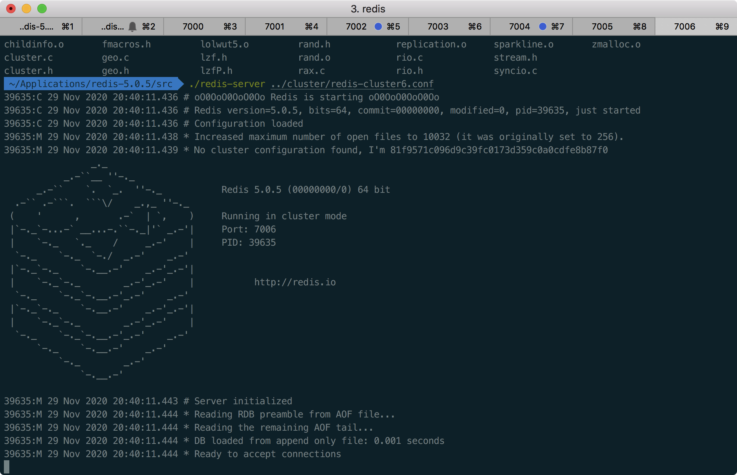This screenshot has width=737, height=475.
Task: Click the file name rand.o
Action: pos(314,58)
